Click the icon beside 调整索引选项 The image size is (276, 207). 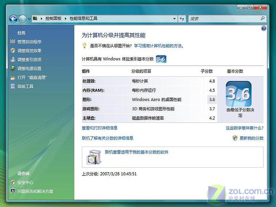tap(13, 59)
